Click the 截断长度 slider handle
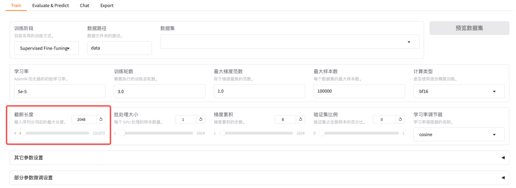 23,133
